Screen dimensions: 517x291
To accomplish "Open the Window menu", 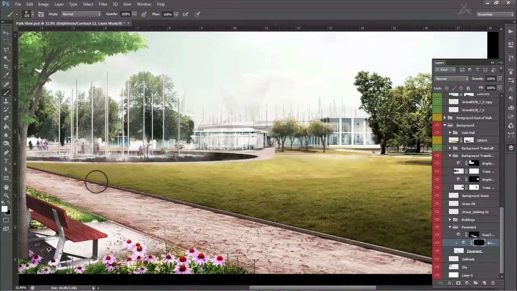I will coord(144,4).
